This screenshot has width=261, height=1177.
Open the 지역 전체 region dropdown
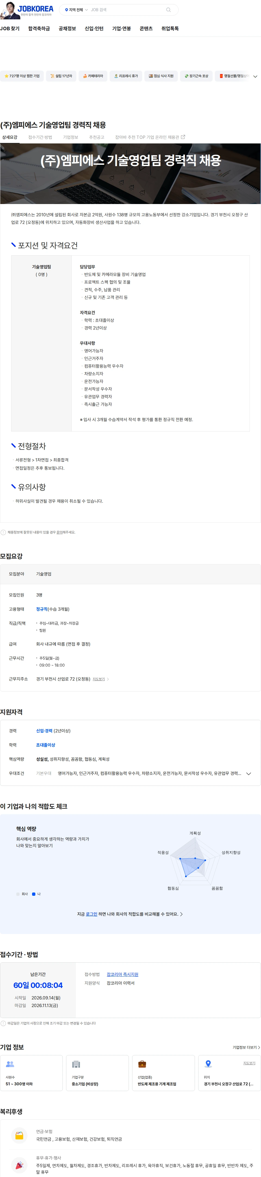[x=76, y=10]
